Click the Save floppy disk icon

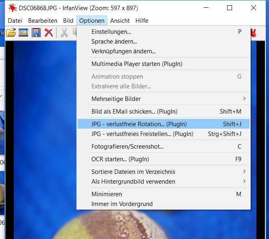(x=36, y=33)
